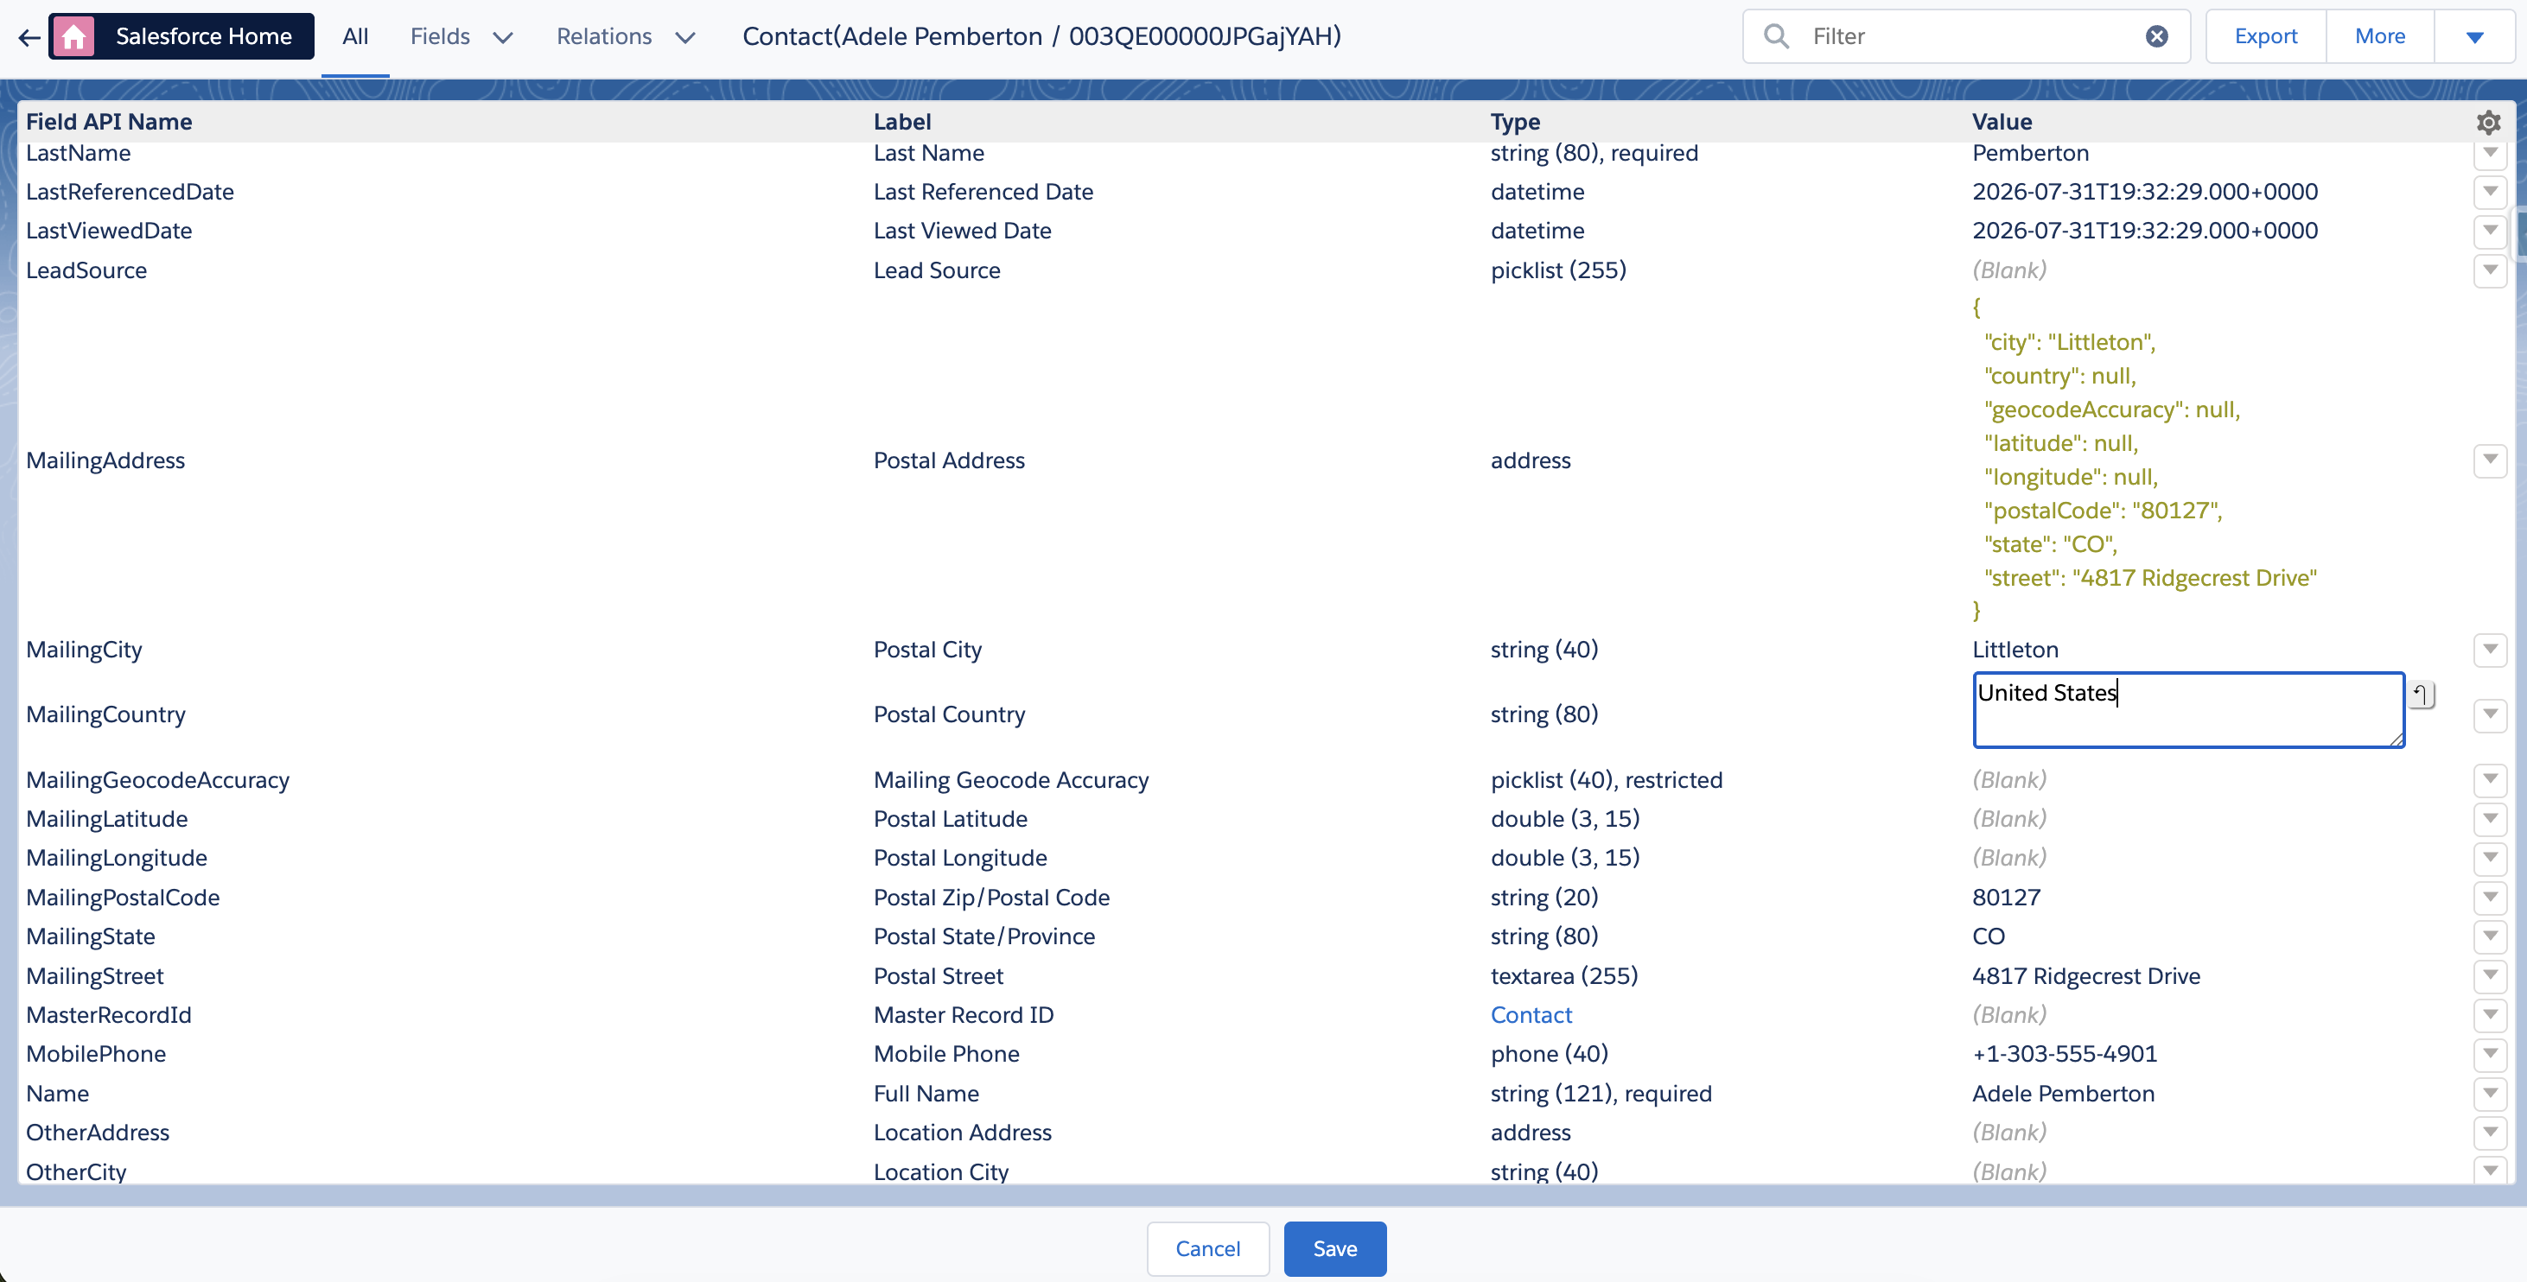The height and width of the screenshot is (1282, 2527).
Task: Expand the Relations tab dropdown
Action: (x=685, y=37)
